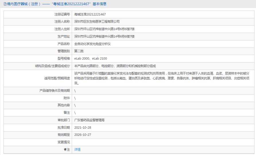Screen dimensions: 256x155
Task: Click the 附件 label
Action: click(x=67, y=98)
